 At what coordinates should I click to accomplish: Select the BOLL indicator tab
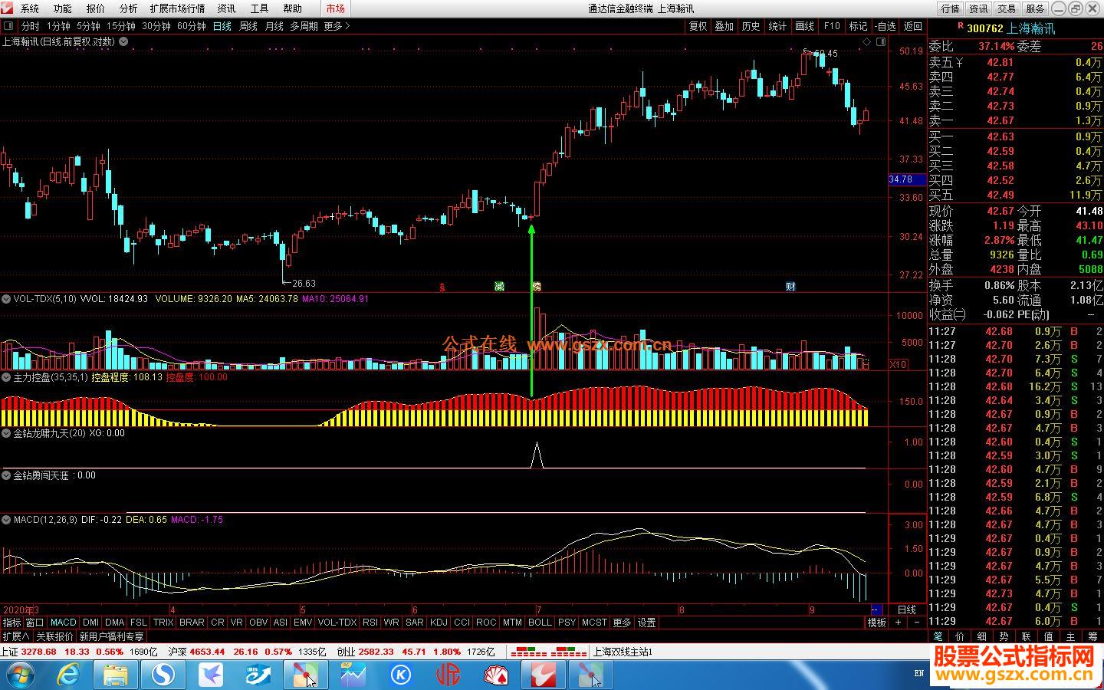pos(540,623)
